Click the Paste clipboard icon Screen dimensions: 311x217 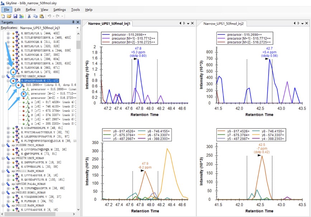(42, 16)
